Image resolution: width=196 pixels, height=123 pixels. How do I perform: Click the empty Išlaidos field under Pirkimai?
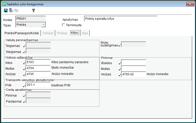pos(133,62)
